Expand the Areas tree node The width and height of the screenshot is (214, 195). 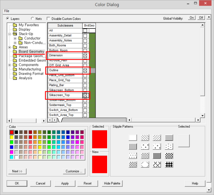10,47
